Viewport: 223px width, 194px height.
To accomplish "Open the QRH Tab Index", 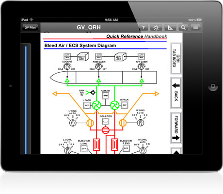I will click(x=176, y=58).
